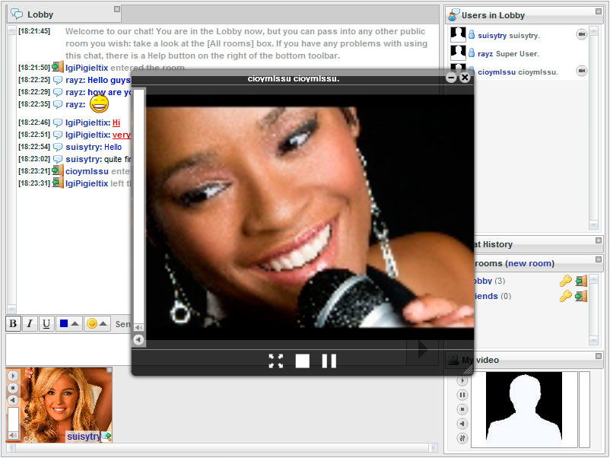Open My video settings mixer icon
Viewport: 610px width, 458px height.
tap(462, 438)
